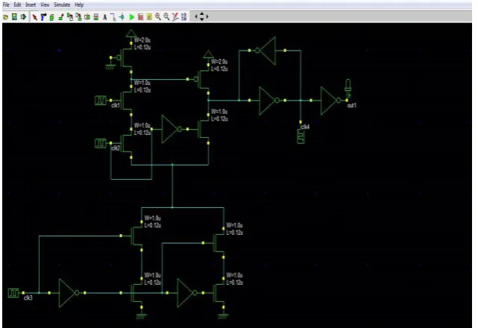
Task: Open the Help menu
Action: [x=79, y=5]
